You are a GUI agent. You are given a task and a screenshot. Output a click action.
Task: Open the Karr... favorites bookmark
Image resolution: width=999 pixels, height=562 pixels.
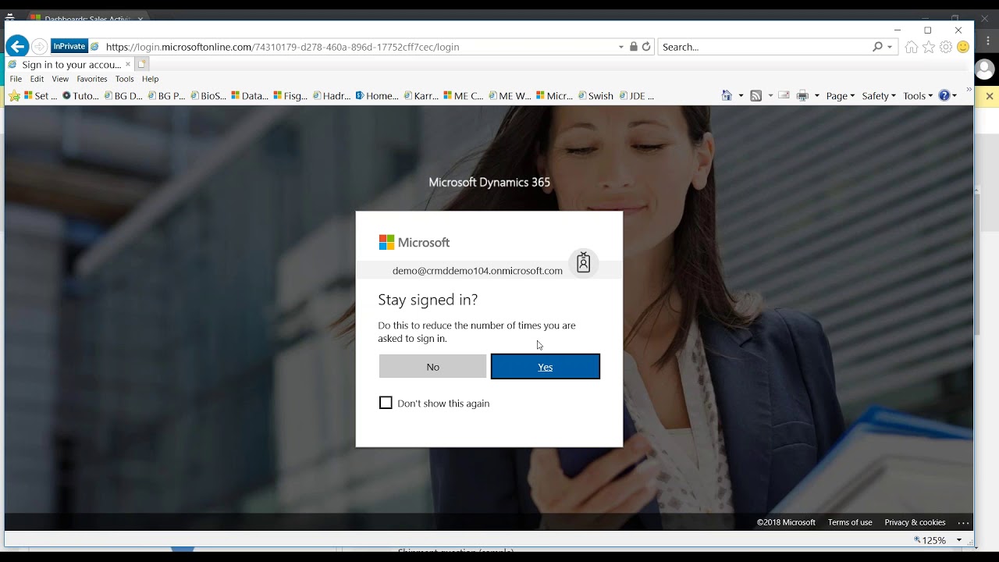(421, 96)
